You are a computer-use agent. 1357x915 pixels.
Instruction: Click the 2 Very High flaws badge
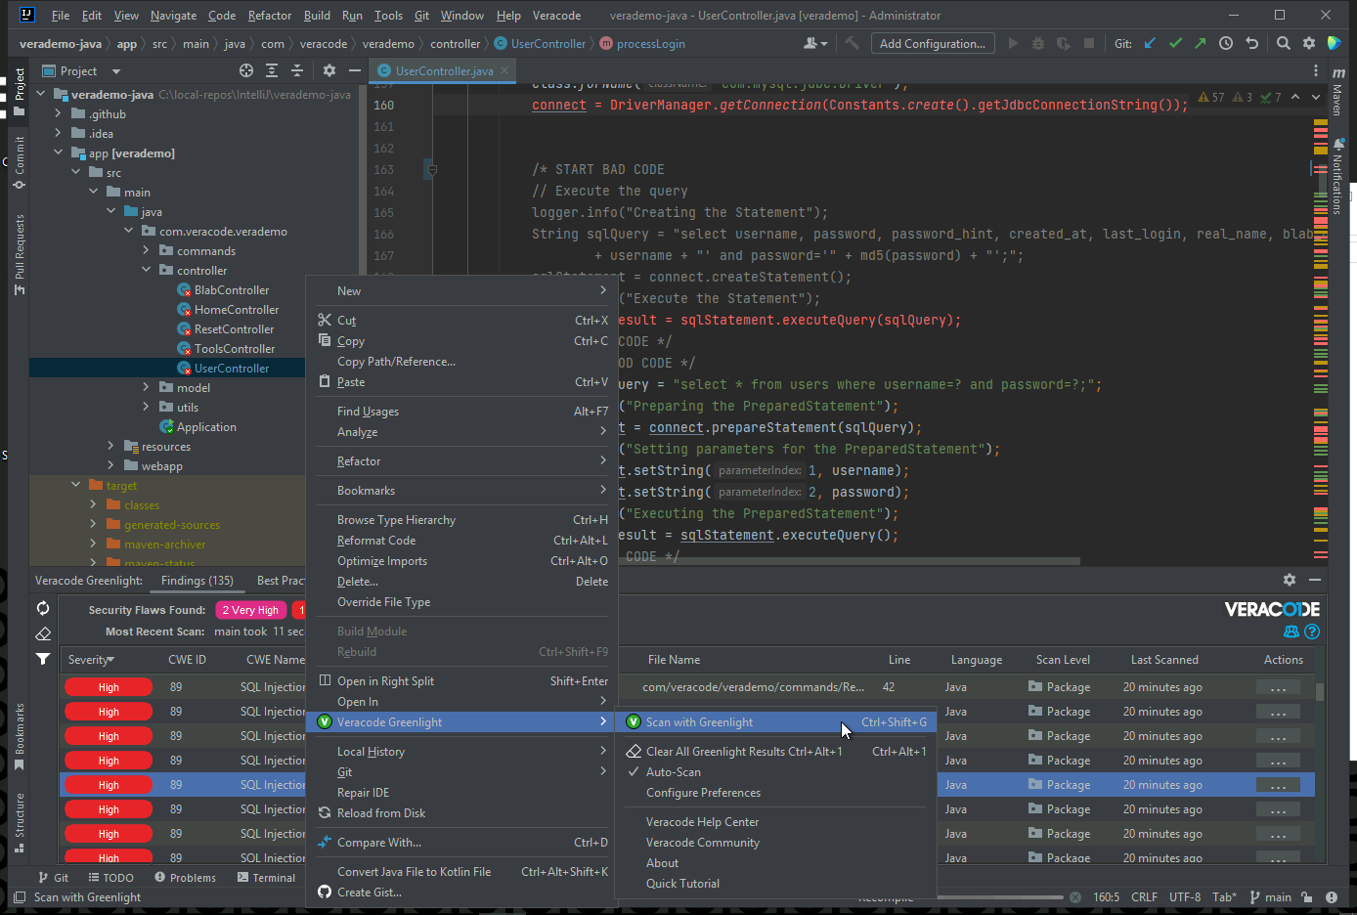pyautogui.click(x=250, y=610)
